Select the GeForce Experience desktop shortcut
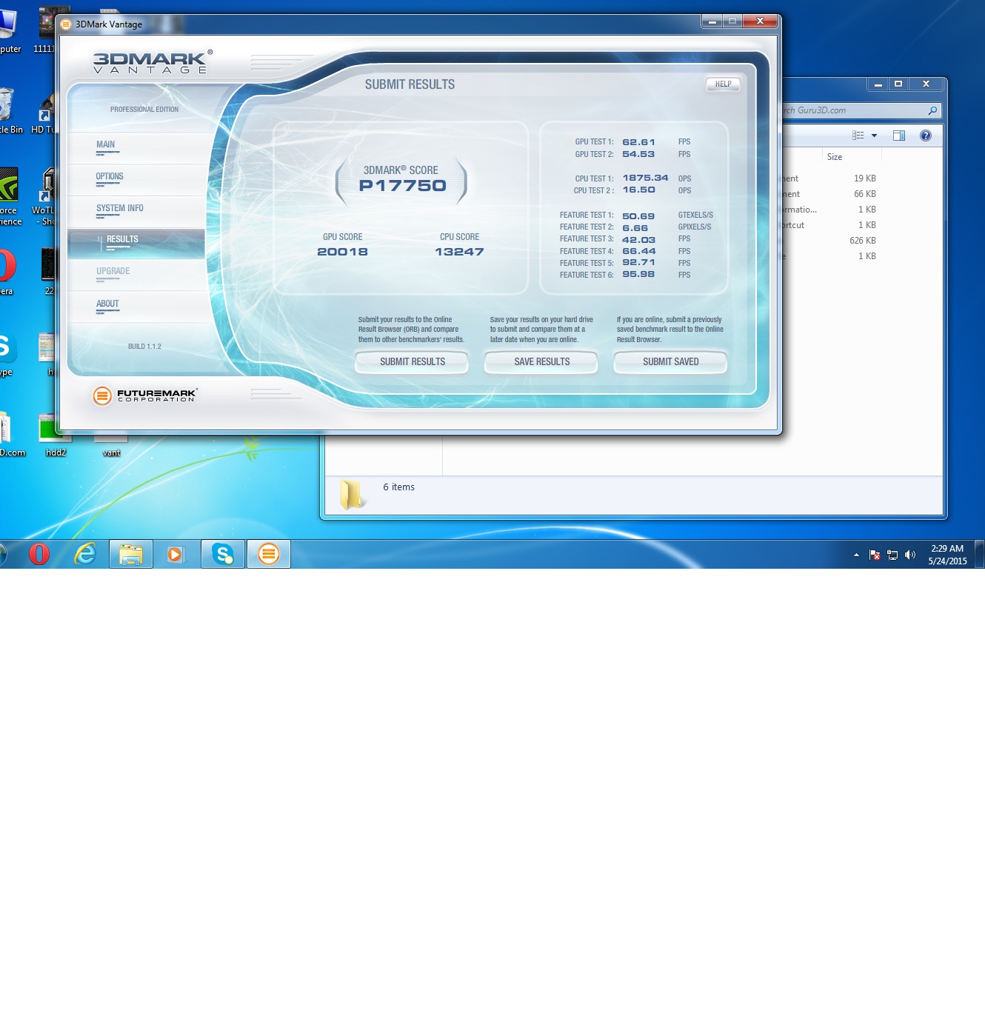Image resolution: width=985 pixels, height=1019 pixels. 10,197
